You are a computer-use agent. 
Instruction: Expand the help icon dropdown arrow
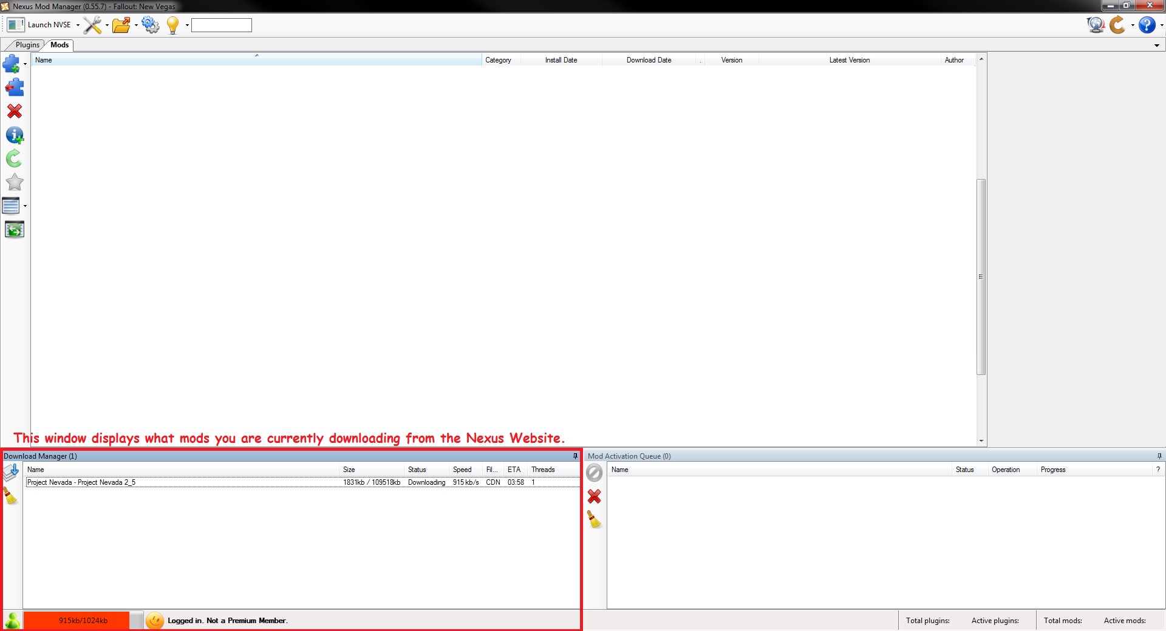tap(1162, 25)
